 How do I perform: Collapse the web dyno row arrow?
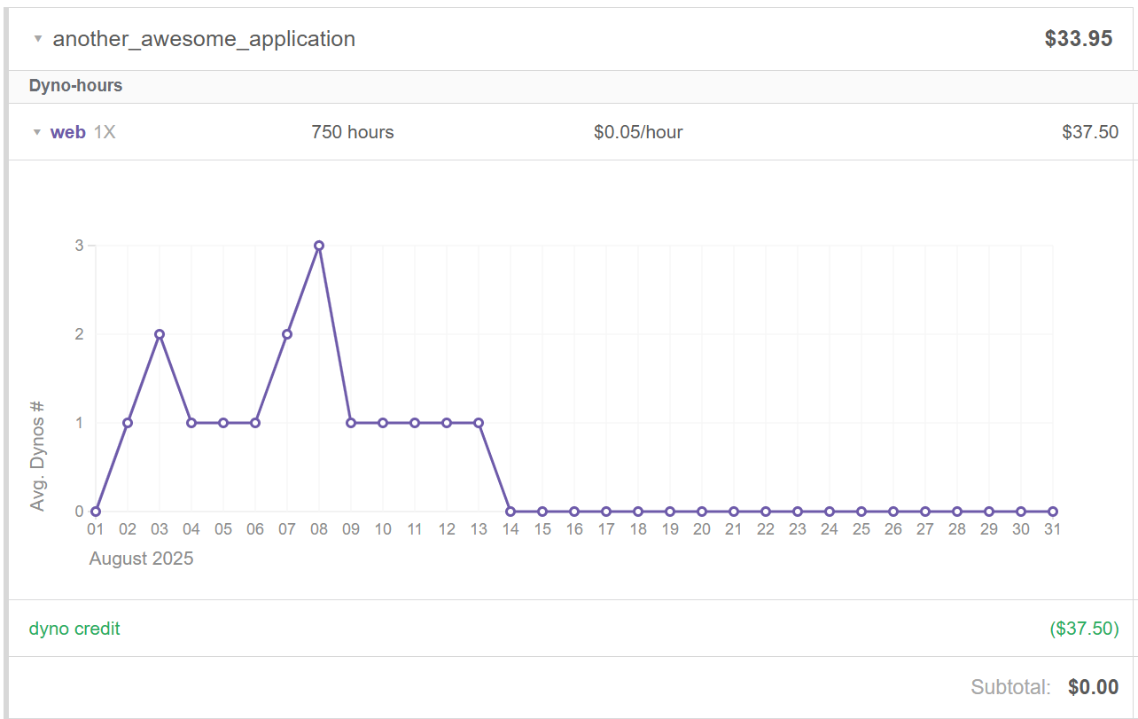point(37,132)
